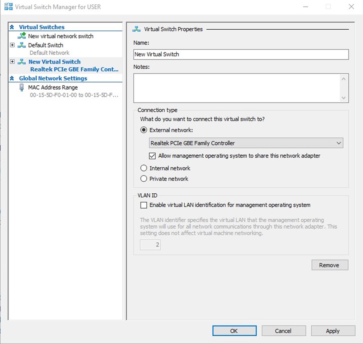Click the New Virtual Switch network icon
This screenshot has width=363, height=344.
coord(22,62)
